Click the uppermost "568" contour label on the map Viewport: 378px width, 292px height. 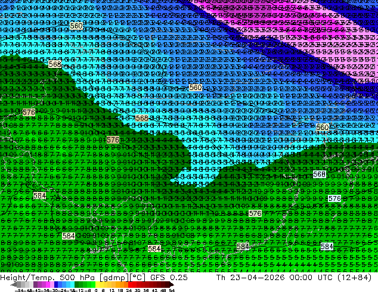point(55,64)
